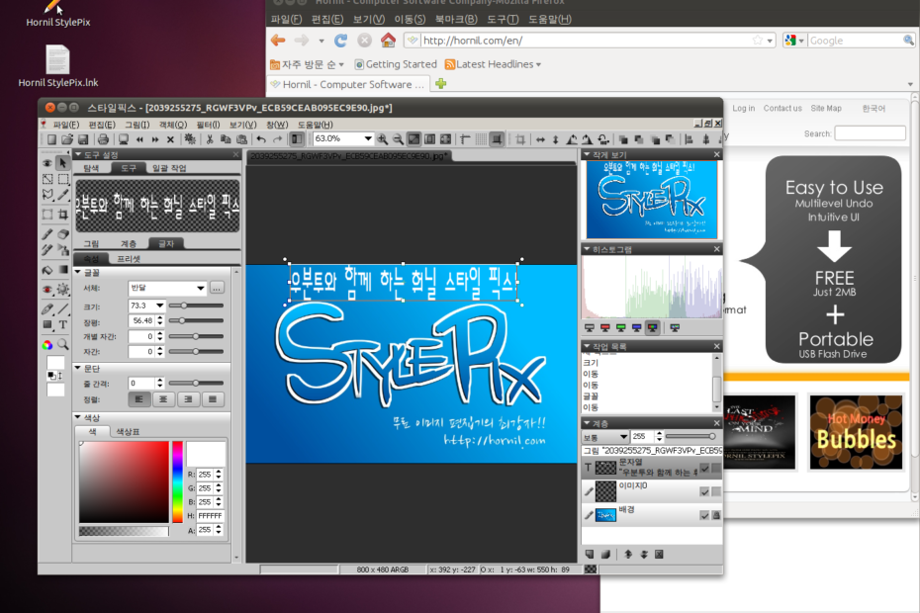The image size is (920, 613).
Task: Open the 크기 font size dropdown 73.3
Action: click(x=159, y=306)
